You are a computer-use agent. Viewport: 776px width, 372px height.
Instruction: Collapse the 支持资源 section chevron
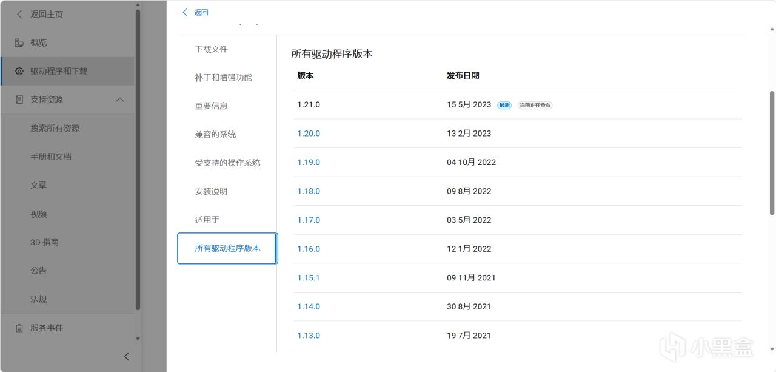pyautogui.click(x=120, y=100)
